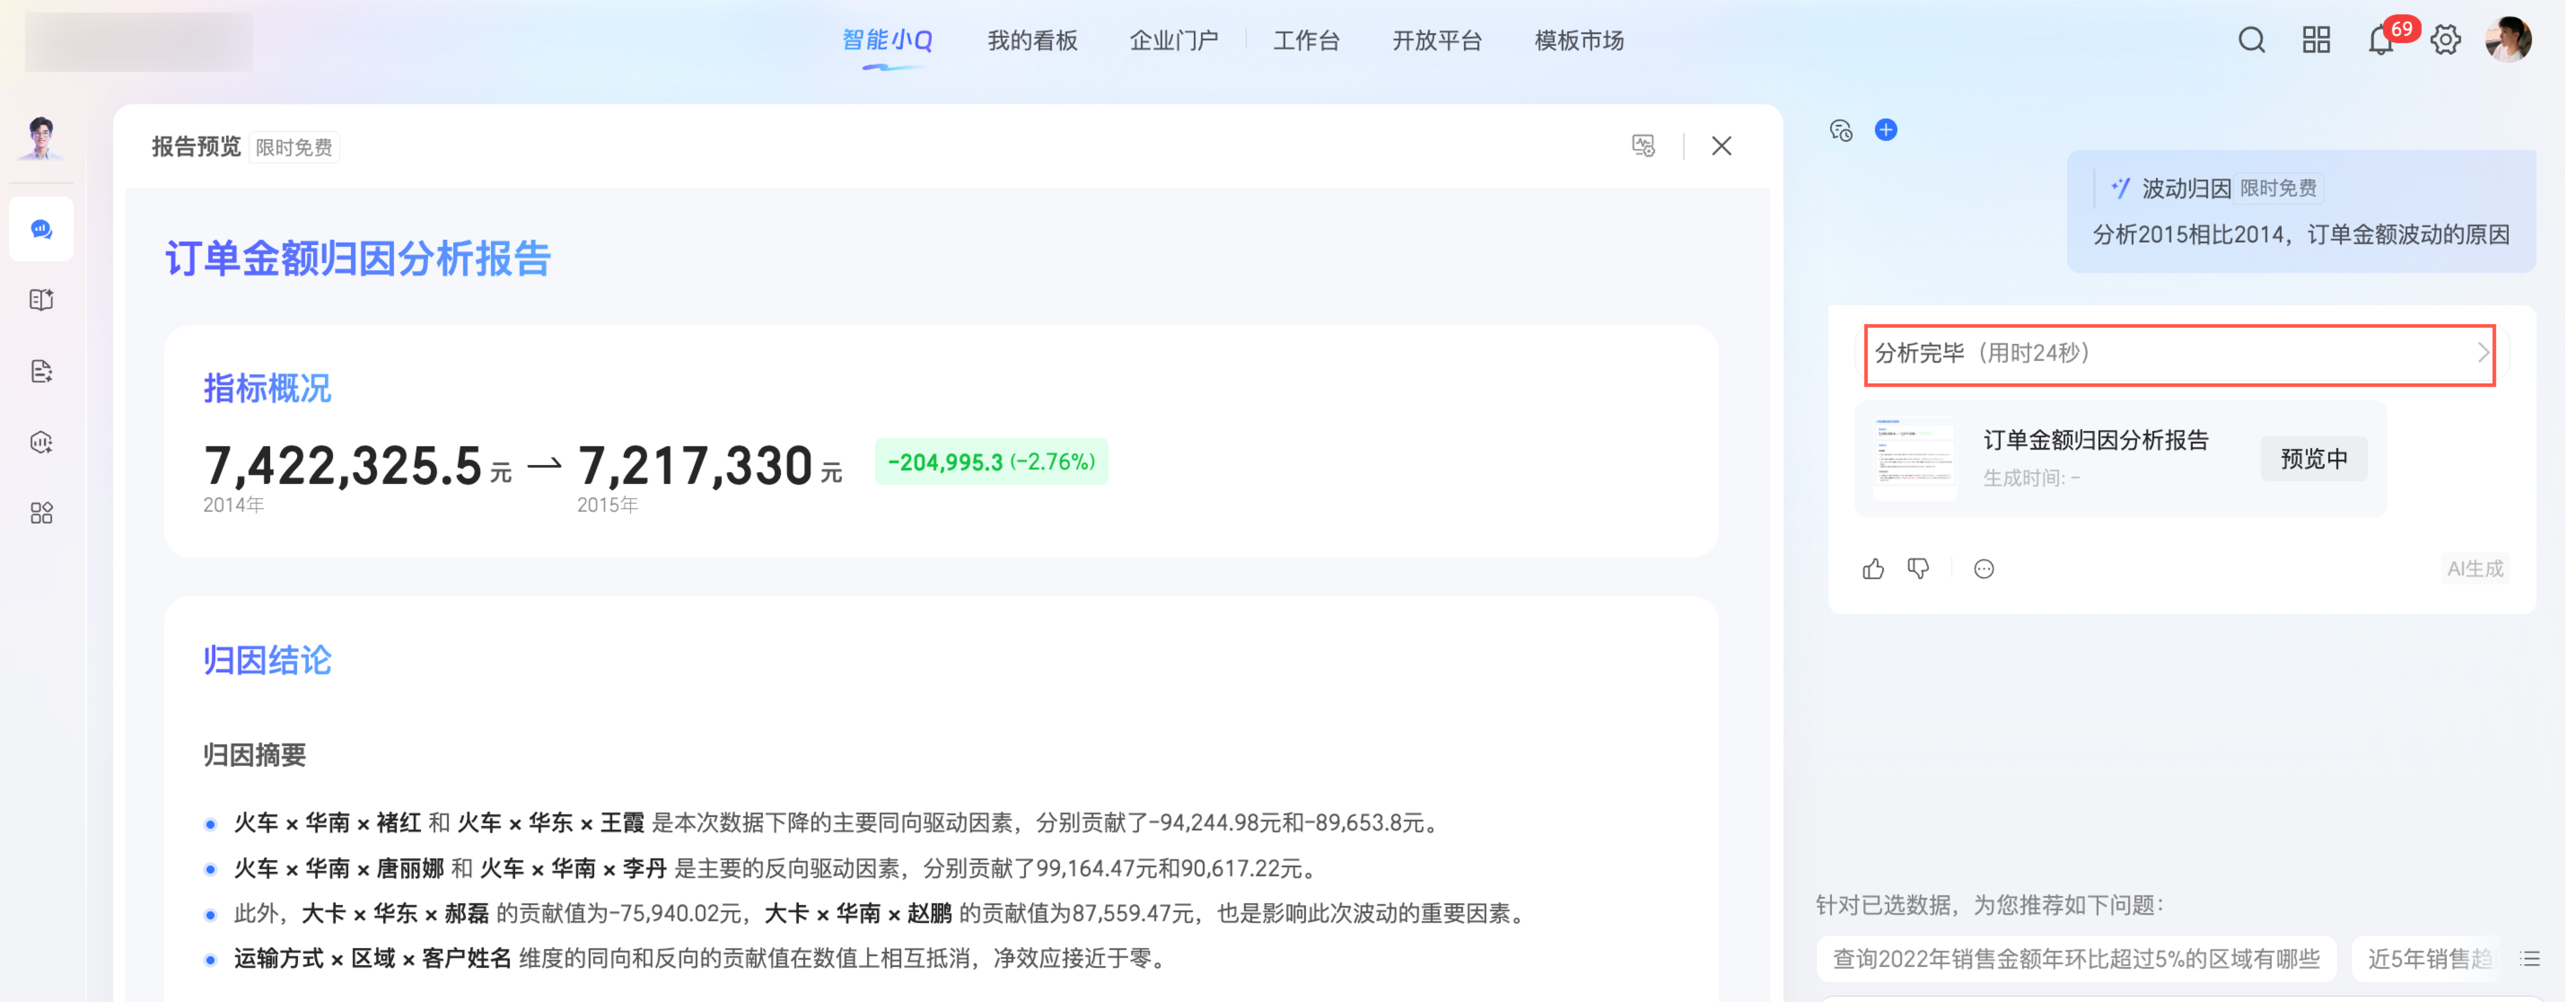
Task: Open the settings gear icon
Action: tap(2445, 40)
